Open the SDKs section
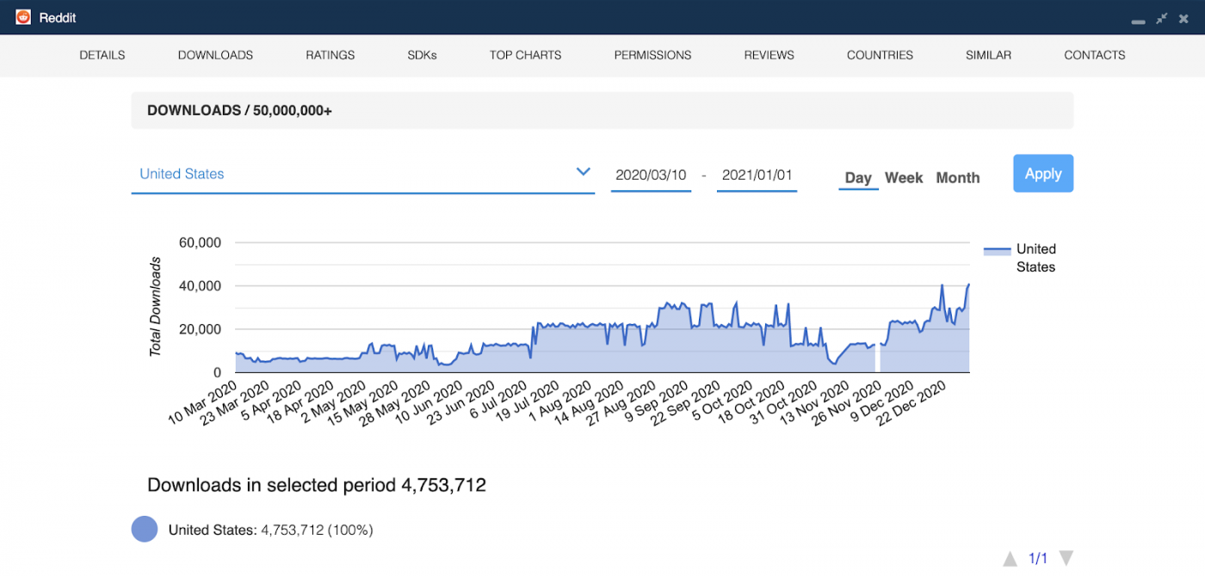This screenshot has height=576, width=1205. [x=422, y=54]
